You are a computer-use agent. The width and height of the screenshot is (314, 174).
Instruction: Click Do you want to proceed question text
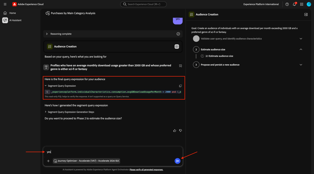pyautogui.click(x=83, y=119)
